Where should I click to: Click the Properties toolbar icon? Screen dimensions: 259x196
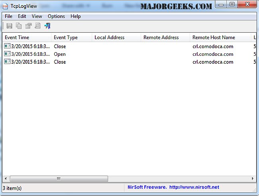point(28,26)
